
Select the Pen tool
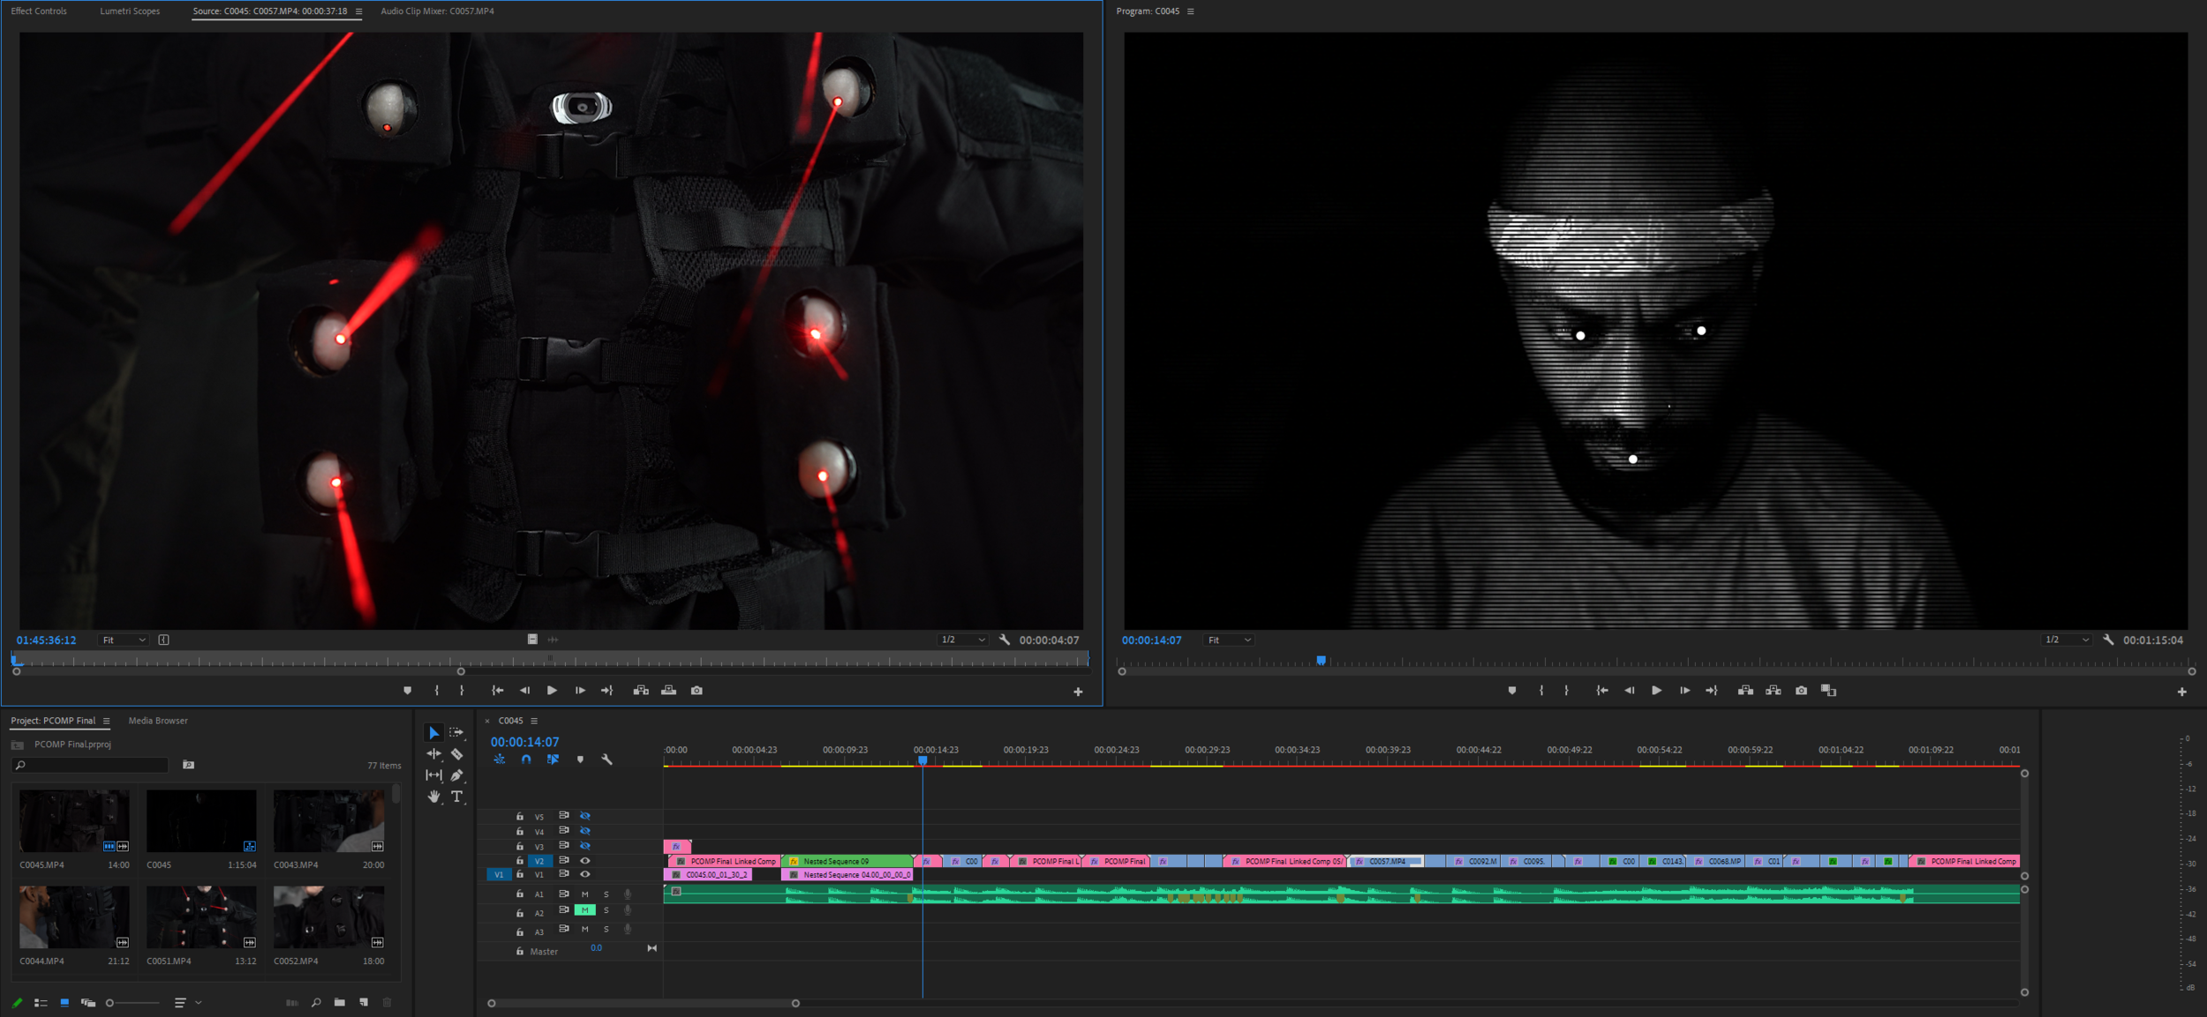click(456, 775)
